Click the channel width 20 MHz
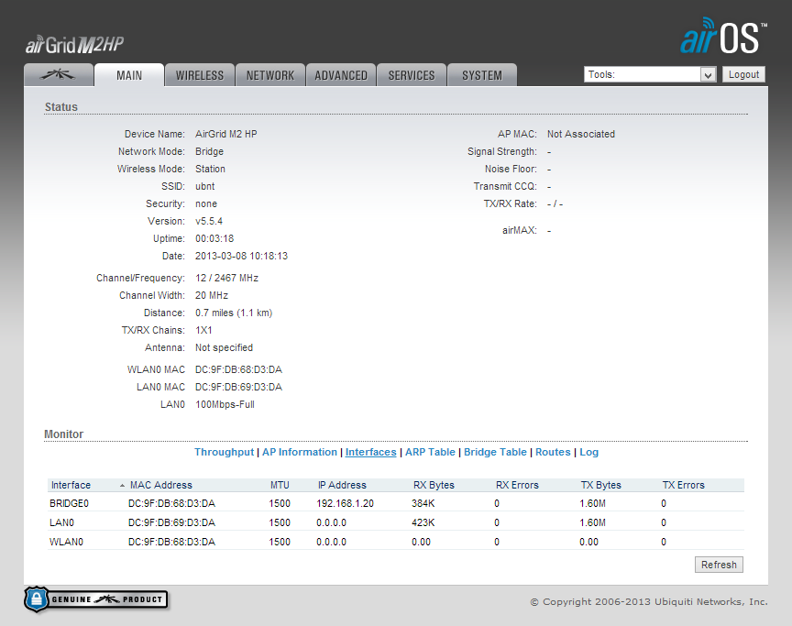 pyautogui.click(x=212, y=295)
